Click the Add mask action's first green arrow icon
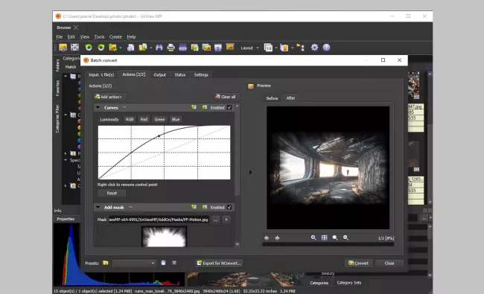 click(194, 207)
